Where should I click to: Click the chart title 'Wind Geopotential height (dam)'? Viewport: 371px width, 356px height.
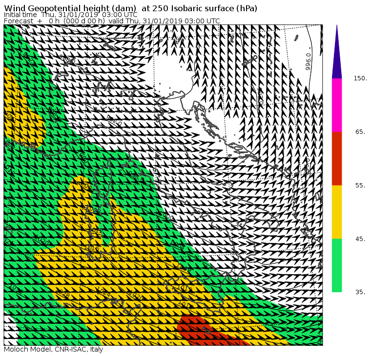click(70, 8)
